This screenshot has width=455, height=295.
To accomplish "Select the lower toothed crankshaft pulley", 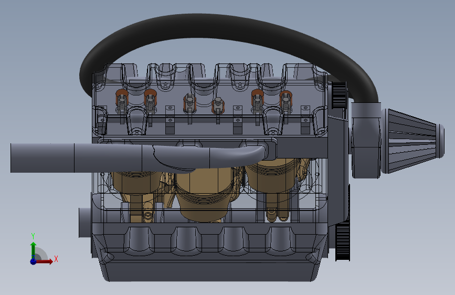I will tap(343, 242).
